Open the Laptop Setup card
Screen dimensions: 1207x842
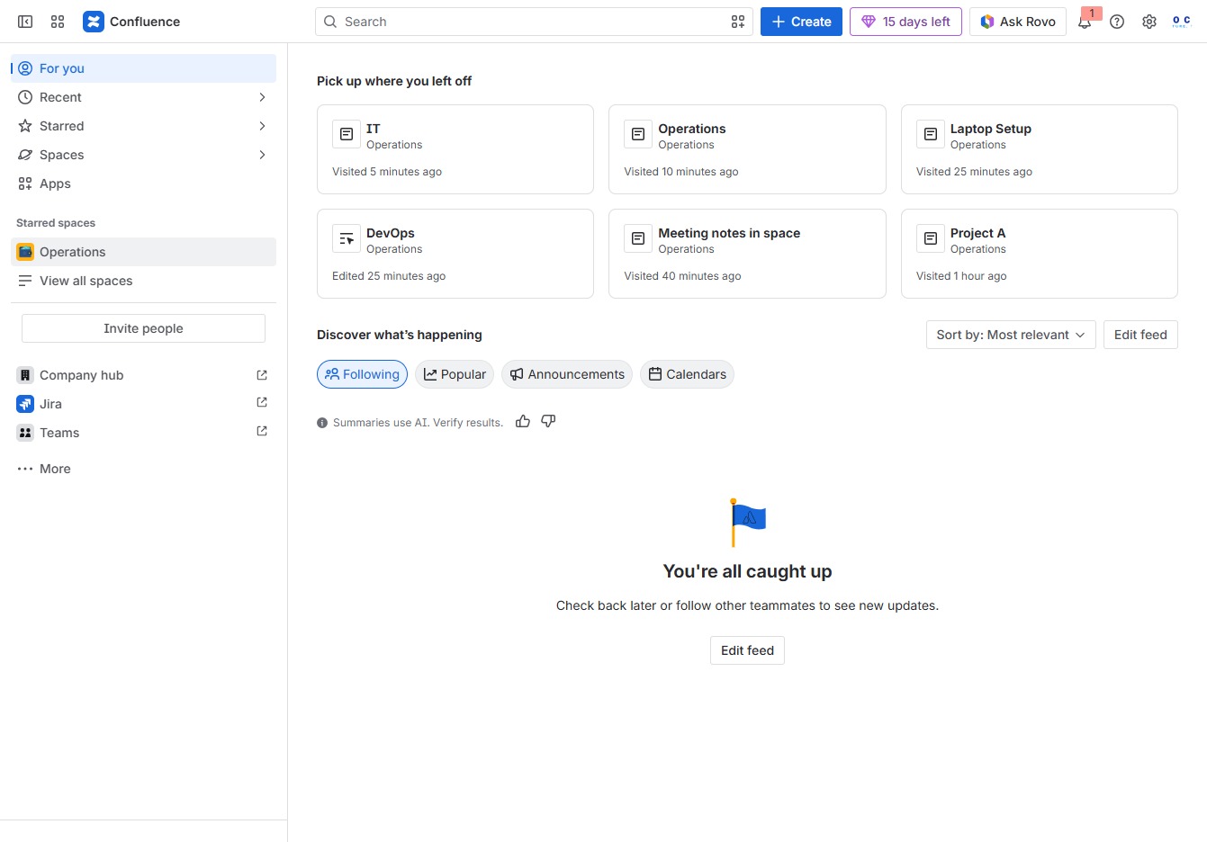[1040, 149]
